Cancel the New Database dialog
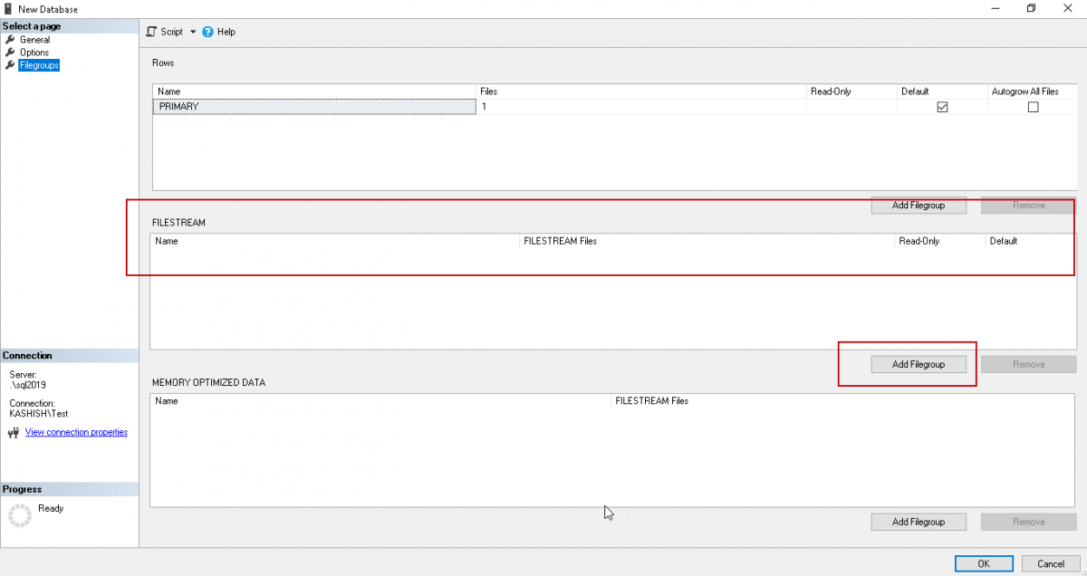The image size is (1087, 576). [1050, 563]
